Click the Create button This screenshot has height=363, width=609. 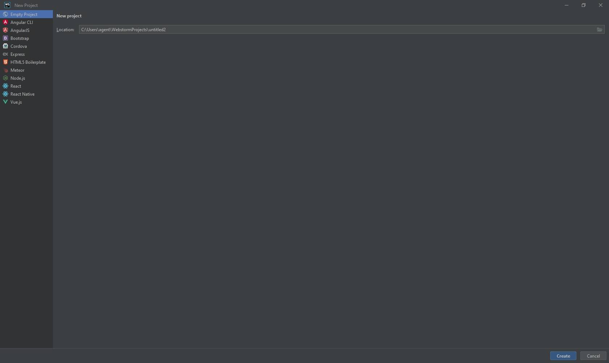(563, 356)
